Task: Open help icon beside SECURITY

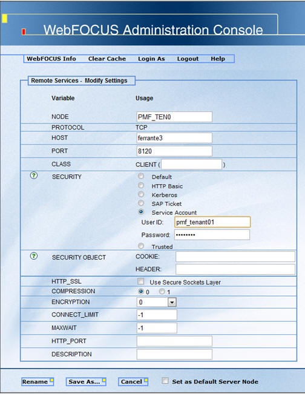Action: tap(34, 176)
